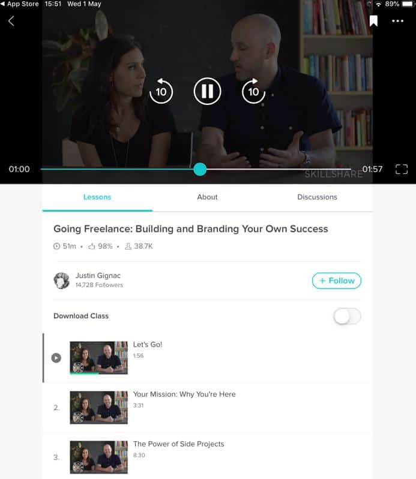The height and width of the screenshot is (479, 416).
Task: Click the teal video progress knob
Action: 200,169
